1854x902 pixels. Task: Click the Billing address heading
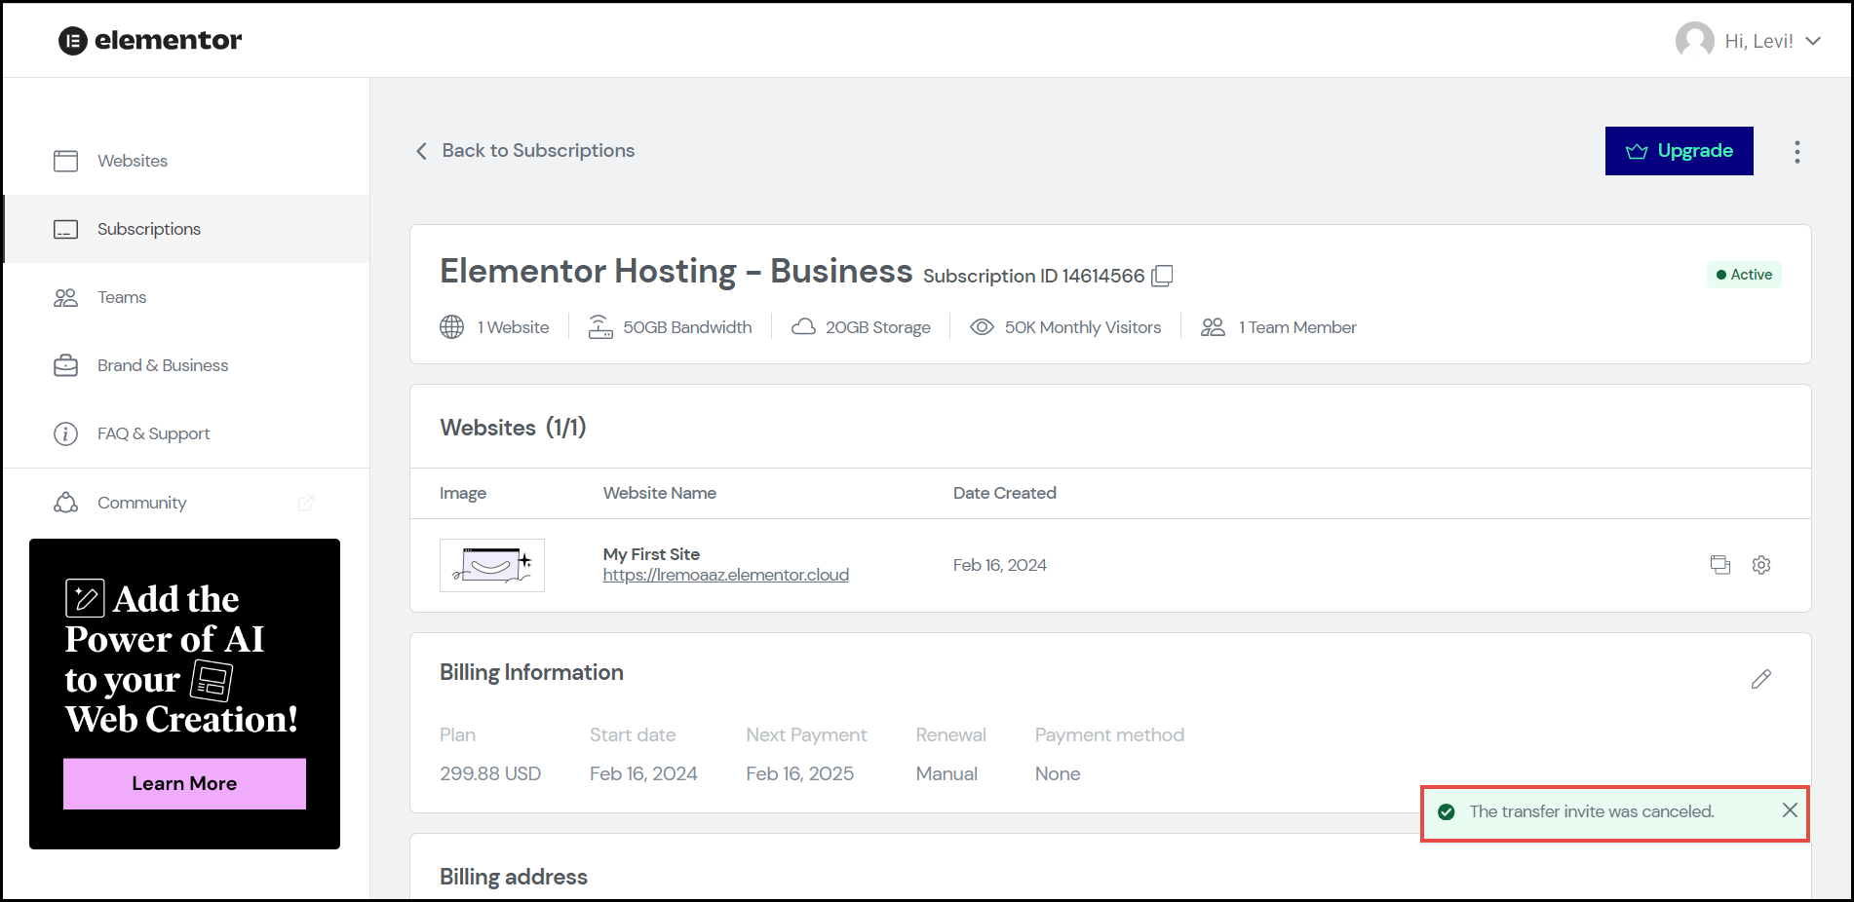(x=514, y=877)
